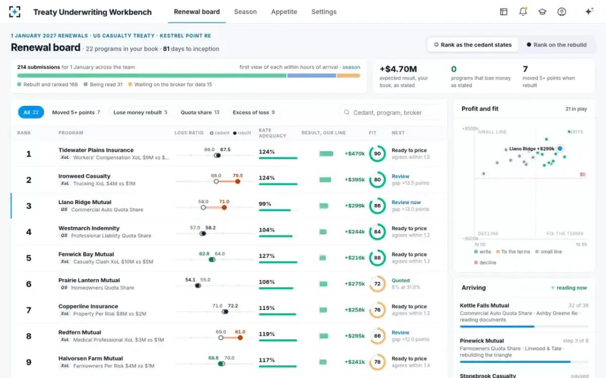Click Review now for Llano Ridge Mutual
The image size is (606, 378).
coord(406,202)
